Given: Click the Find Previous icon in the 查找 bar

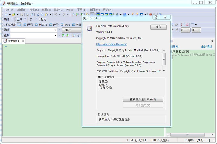Looking at the screenshot, I should click(68, 36).
